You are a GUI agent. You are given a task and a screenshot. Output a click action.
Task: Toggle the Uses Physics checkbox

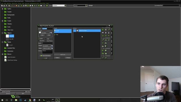pyautogui.click(x=46, y=41)
